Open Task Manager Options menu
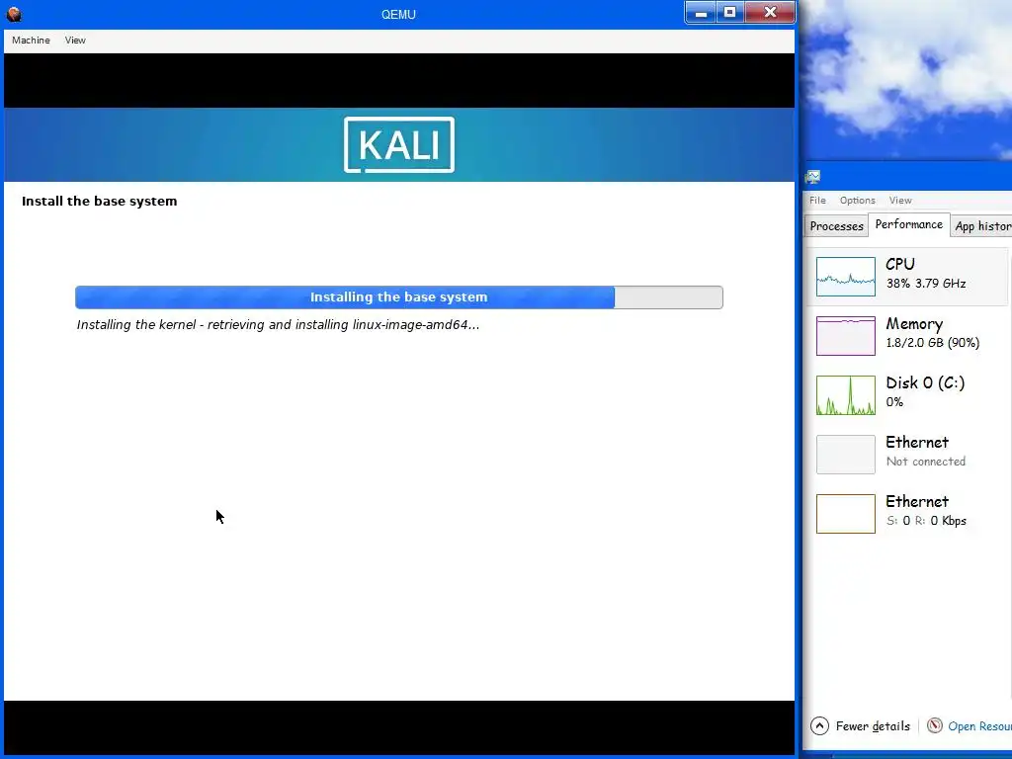Viewport: 1012px width, 759px height. pyautogui.click(x=857, y=200)
